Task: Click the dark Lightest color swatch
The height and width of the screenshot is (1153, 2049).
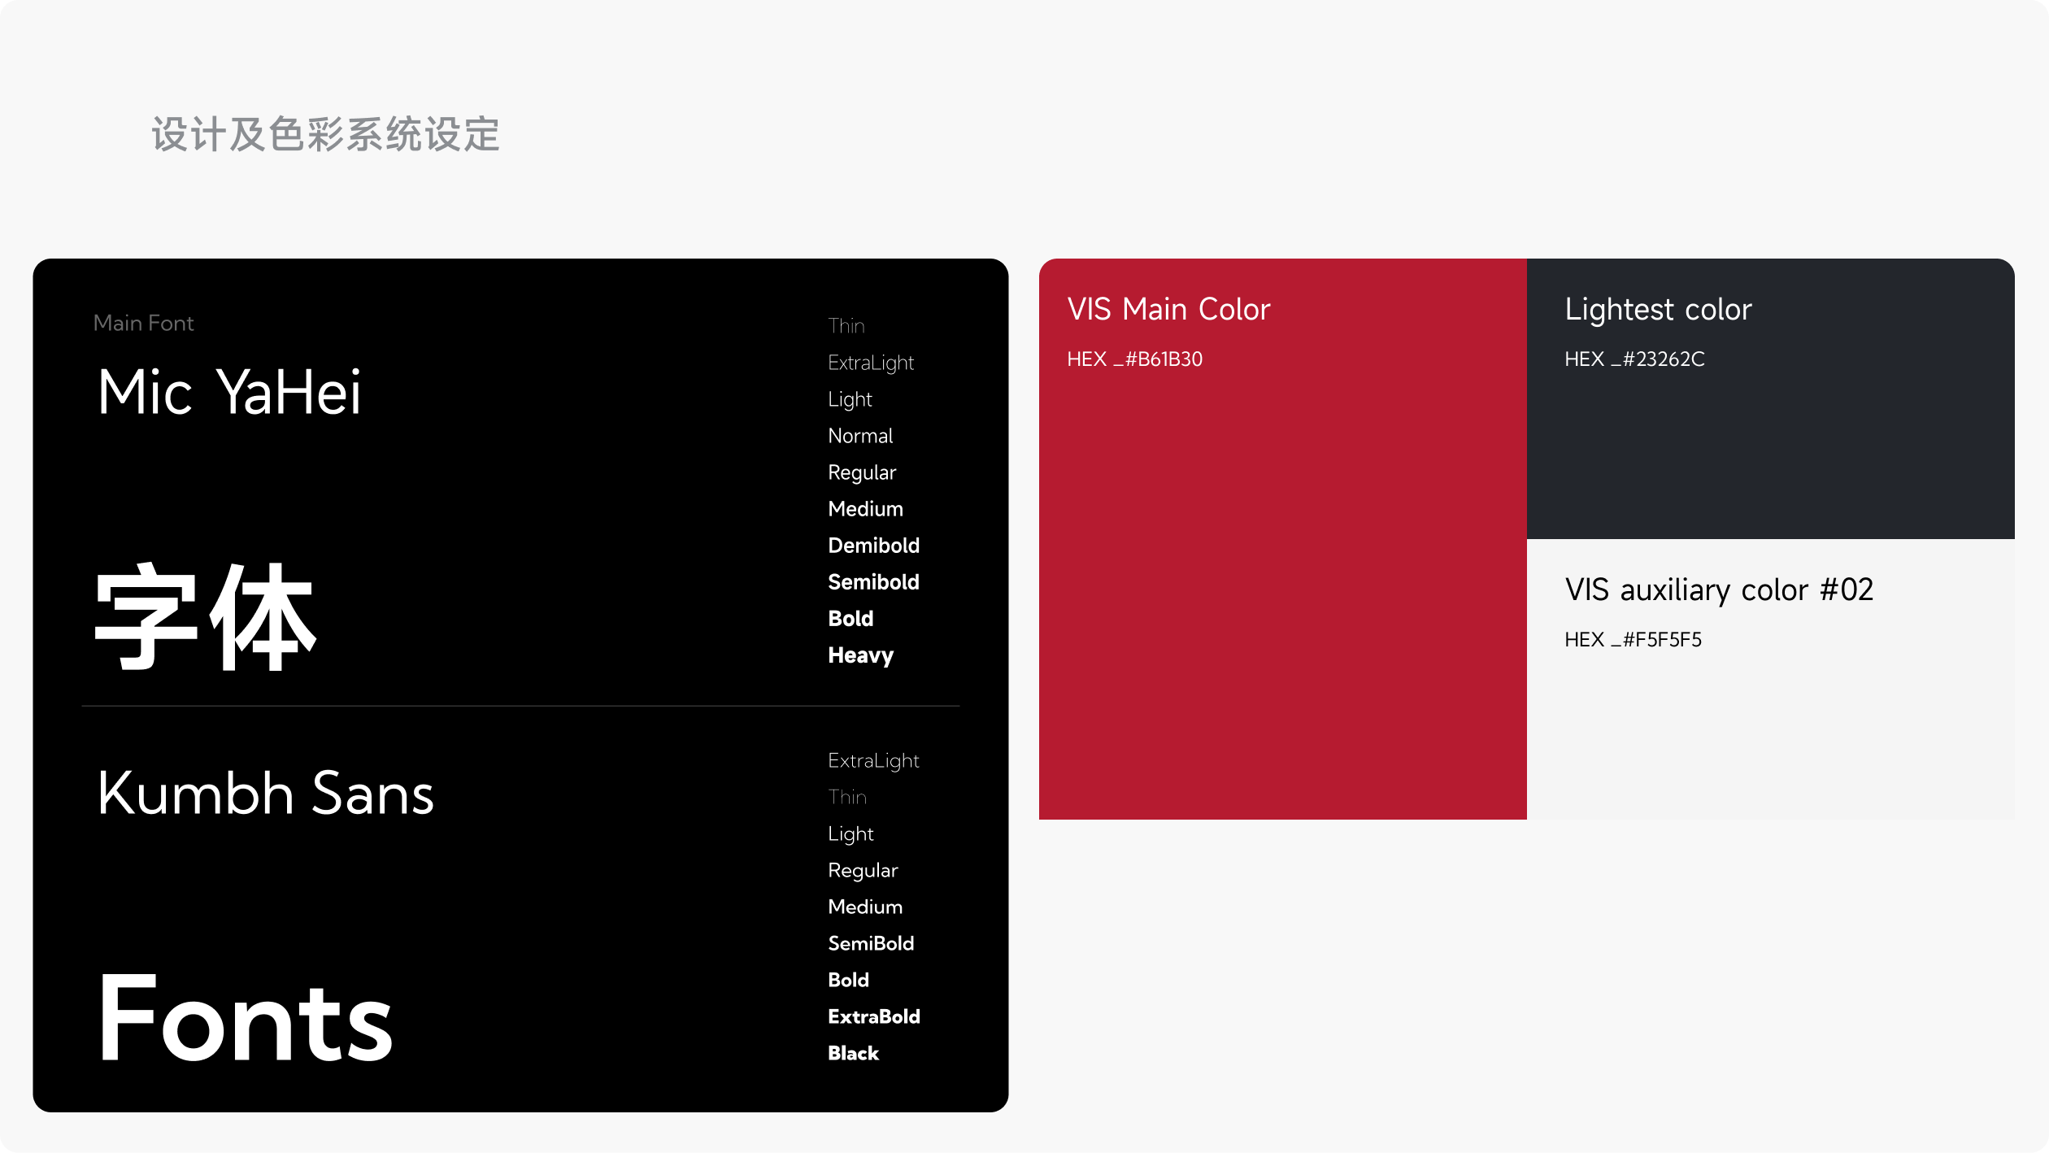Action: pos(1770,455)
